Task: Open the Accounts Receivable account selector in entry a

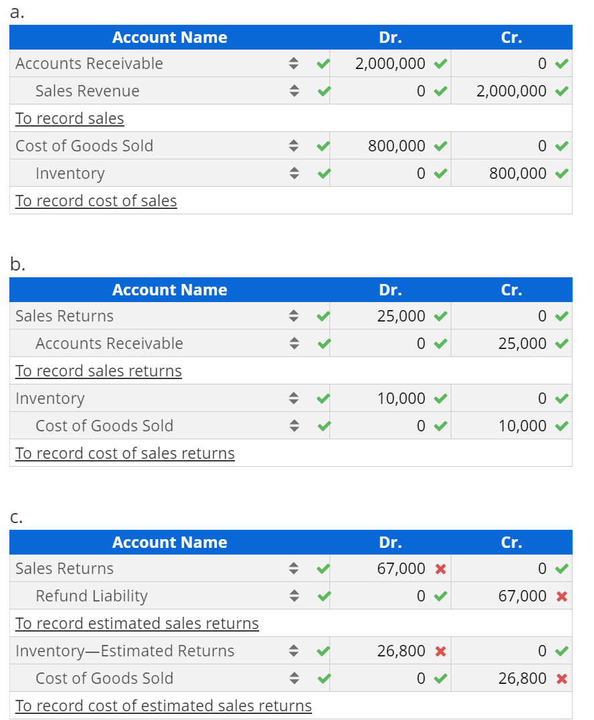Action: (295, 64)
